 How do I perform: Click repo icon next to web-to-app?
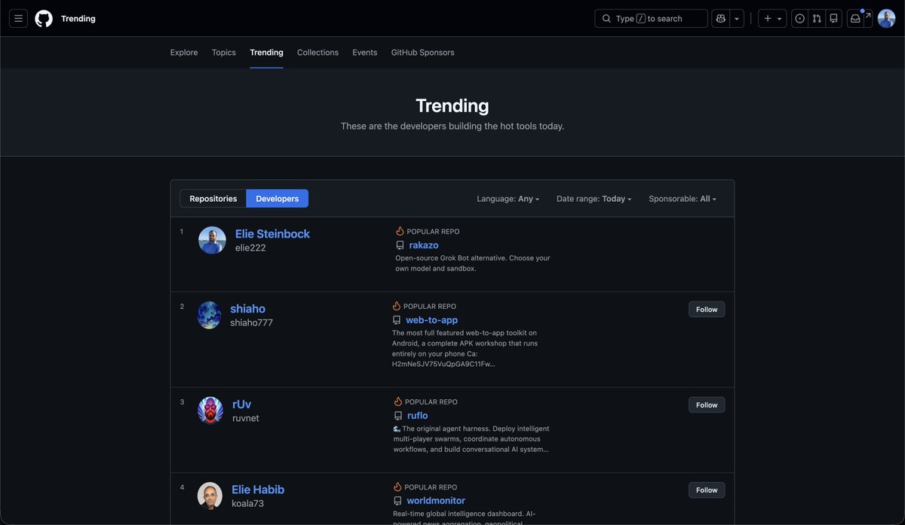(397, 320)
